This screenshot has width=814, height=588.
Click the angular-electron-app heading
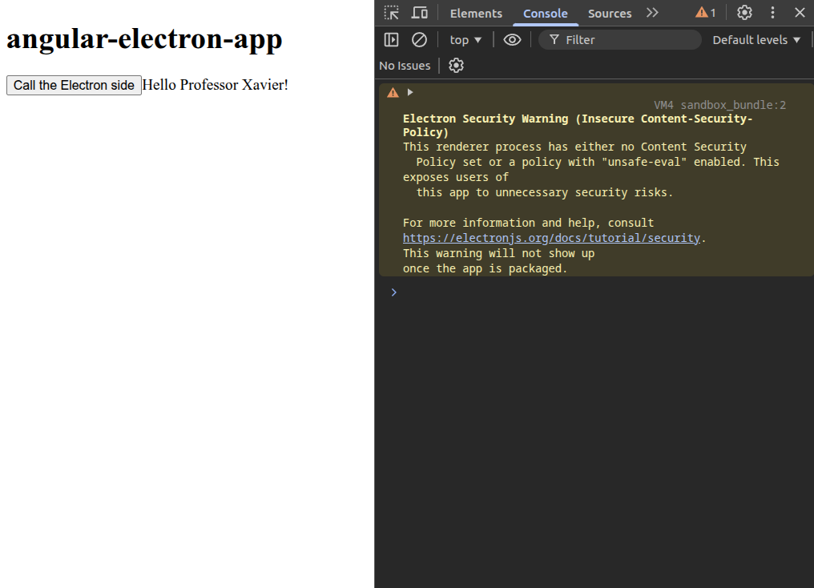[x=144, y=39]
